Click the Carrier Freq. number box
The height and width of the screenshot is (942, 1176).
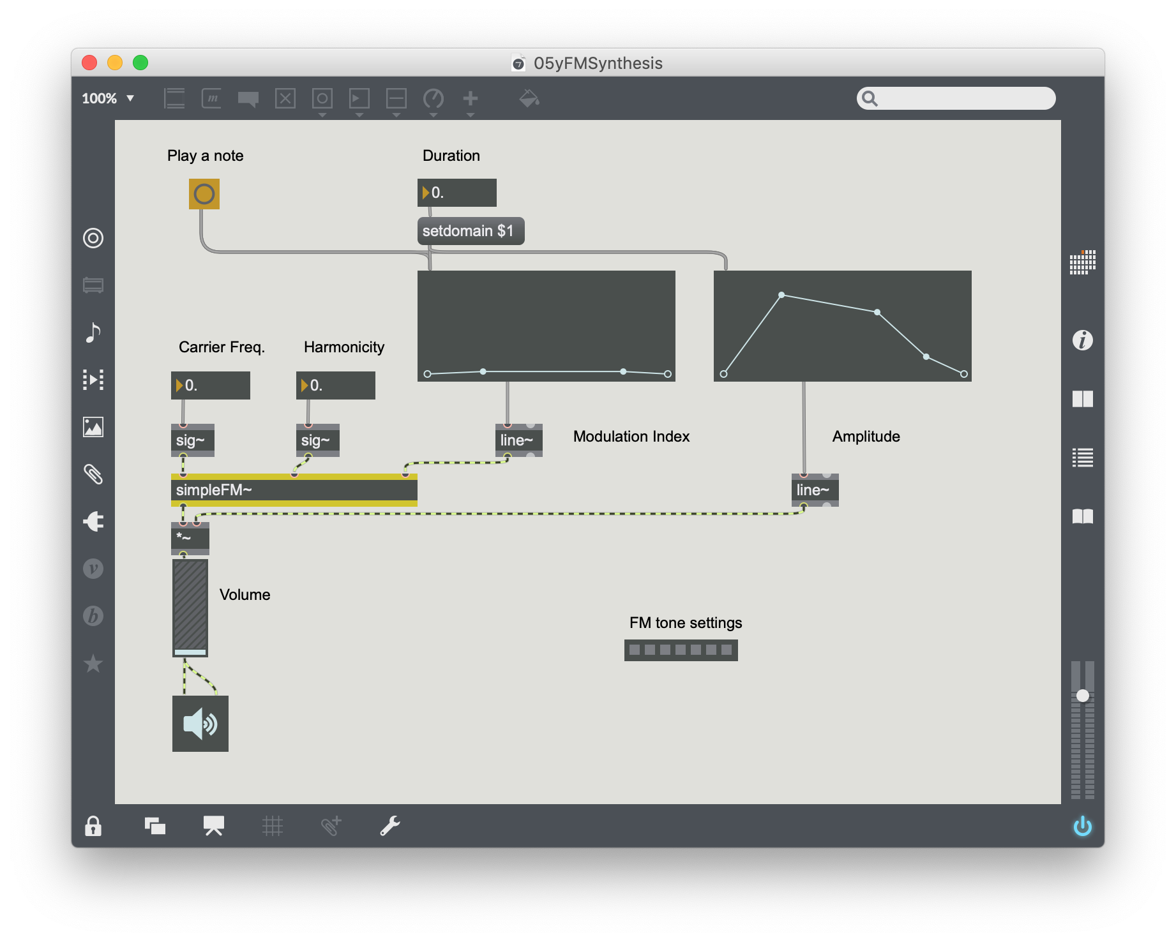click(x=211, y=385)
